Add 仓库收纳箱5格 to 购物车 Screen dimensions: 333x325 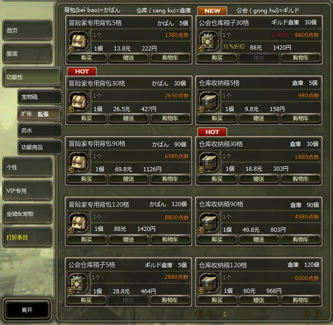point(300,118)
